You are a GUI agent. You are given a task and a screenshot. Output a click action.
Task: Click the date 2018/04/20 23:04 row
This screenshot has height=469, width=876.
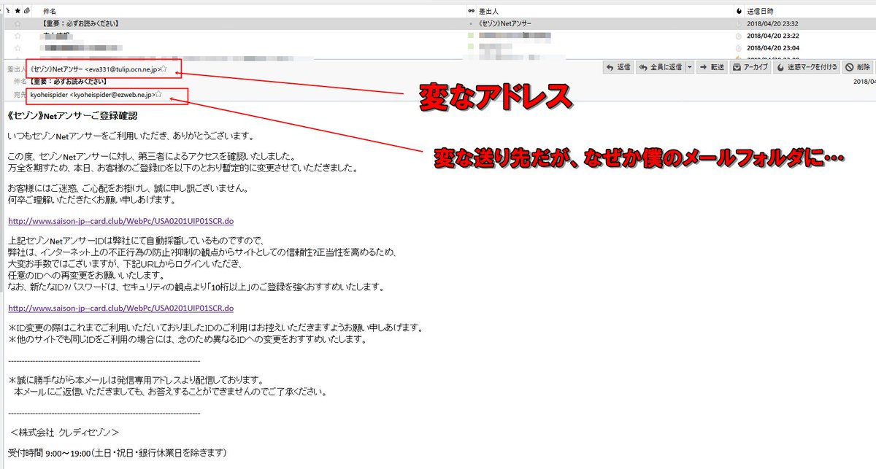[772, 47]
